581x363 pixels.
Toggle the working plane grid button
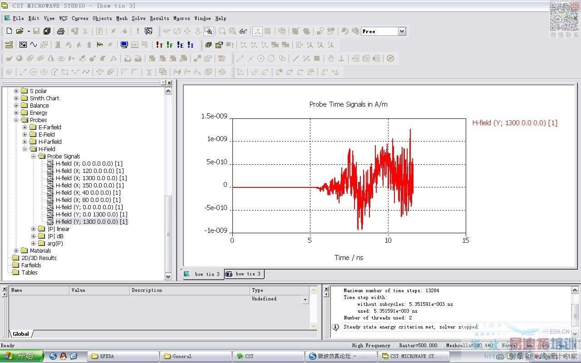[268, 31]
